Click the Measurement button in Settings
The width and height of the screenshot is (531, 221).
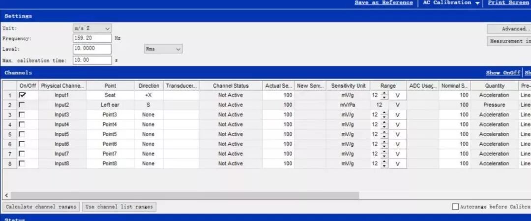[509, 41]
